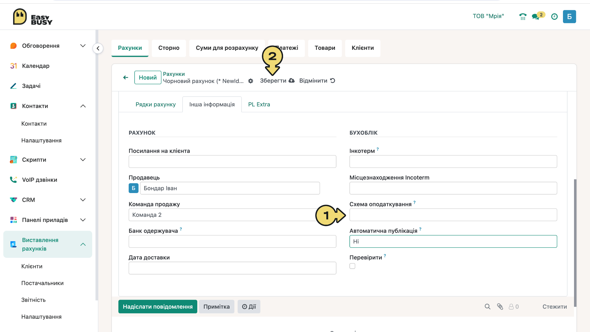Open the Автоматична публікація dropdown showing Ні
590x332 pixels.
[453, 242]
